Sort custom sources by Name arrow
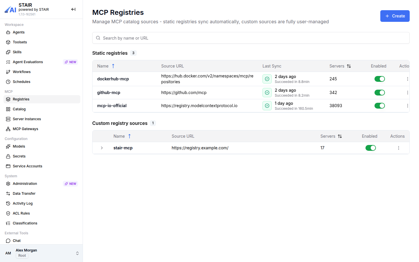 click(x=129, y=136)
